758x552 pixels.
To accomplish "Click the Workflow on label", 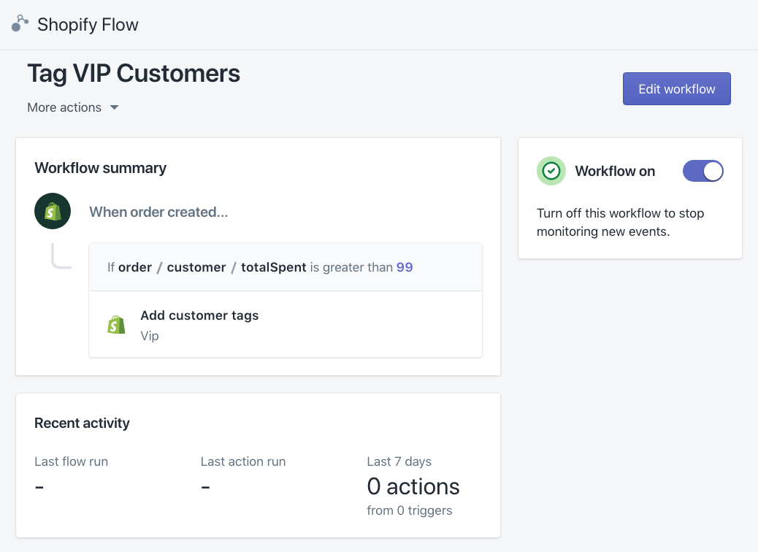I will [x=615, y=171].
